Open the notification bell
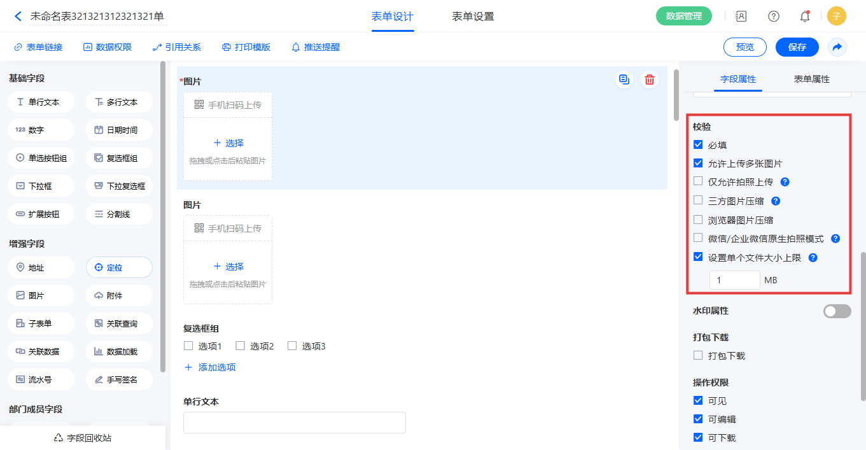The width and height of the screenshot is (866, 450). [x=805, y=17]
